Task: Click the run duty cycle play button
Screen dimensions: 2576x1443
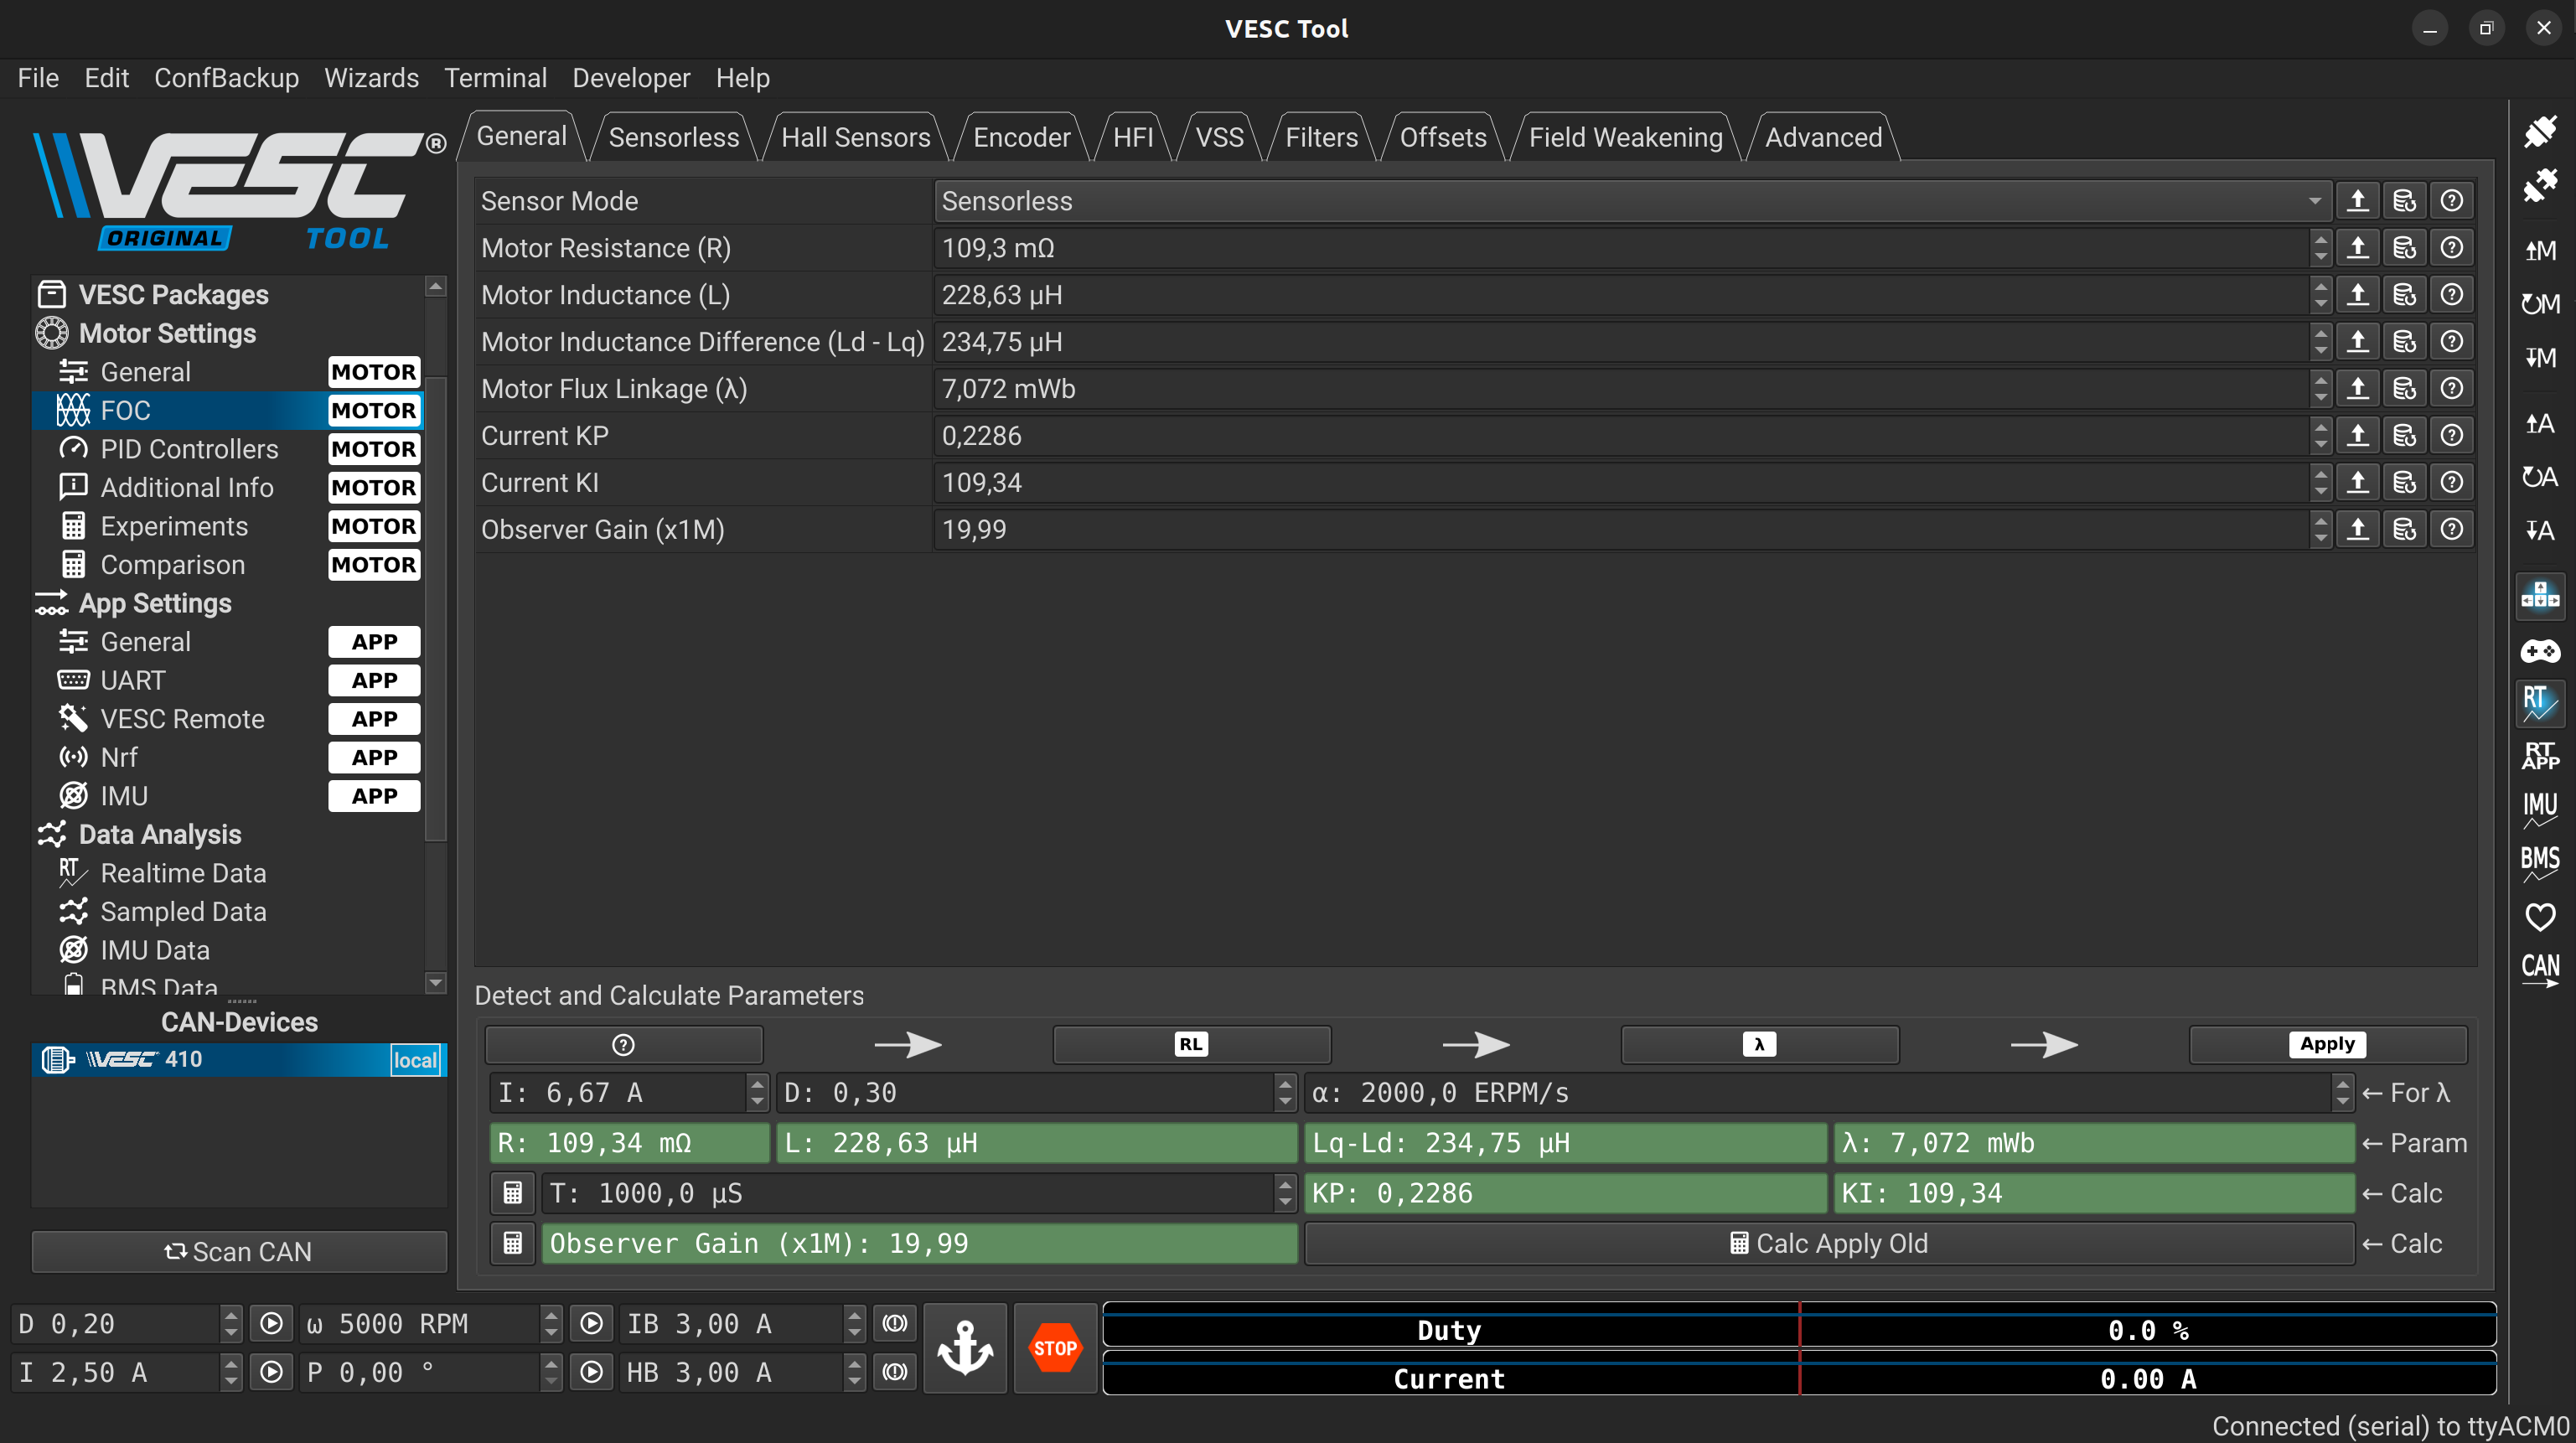Action: pos(271,1324)
